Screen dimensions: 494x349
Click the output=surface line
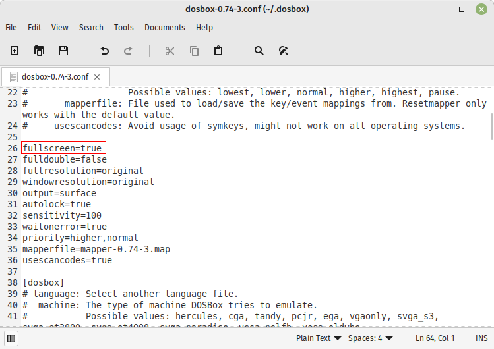point(59,193)
